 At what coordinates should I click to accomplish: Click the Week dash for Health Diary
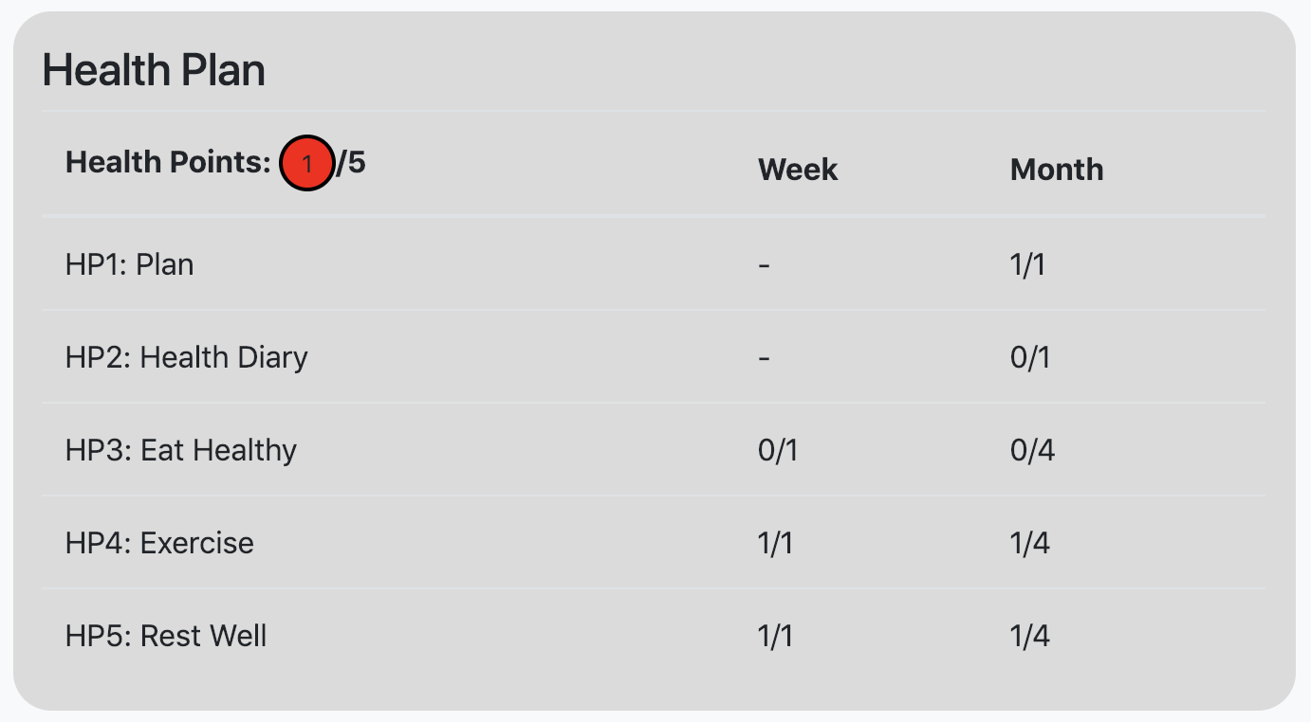[x=765, y=357]
